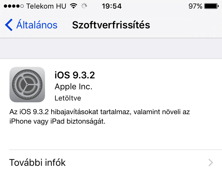222x173 pixels.
Task: Click the battery icon in status bar
Action: [x=212, y=6]
